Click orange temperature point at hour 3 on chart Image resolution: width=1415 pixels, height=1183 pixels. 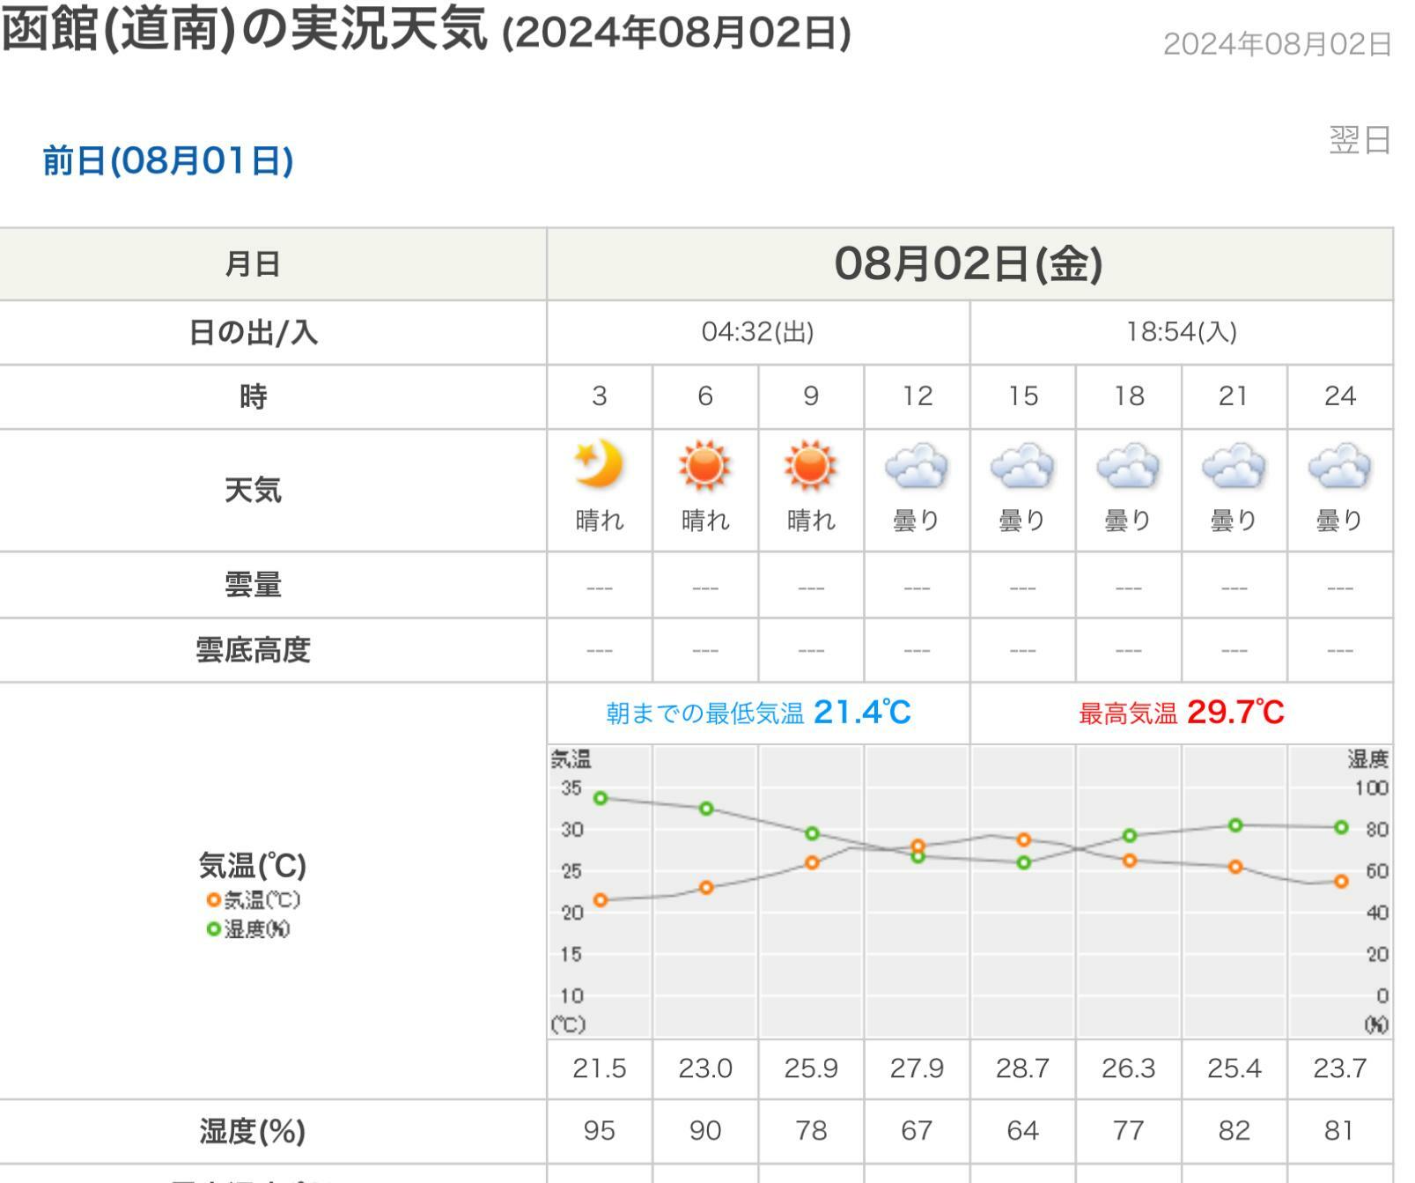(601, 900)
